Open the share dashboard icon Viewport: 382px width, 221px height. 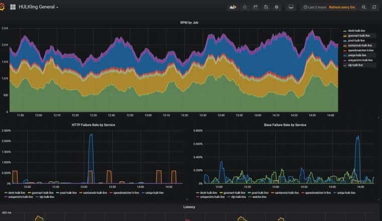[x=255, y=7]
